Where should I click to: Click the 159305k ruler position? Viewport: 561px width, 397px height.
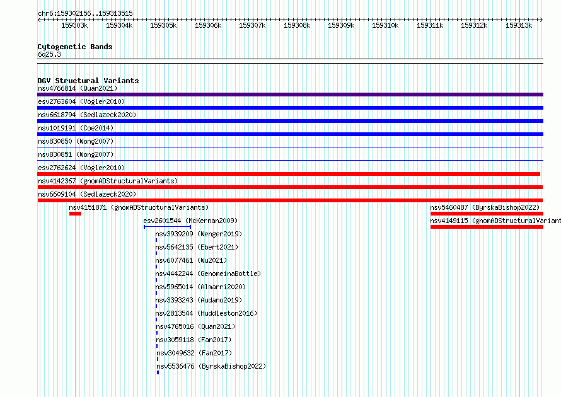pos(163,25)
